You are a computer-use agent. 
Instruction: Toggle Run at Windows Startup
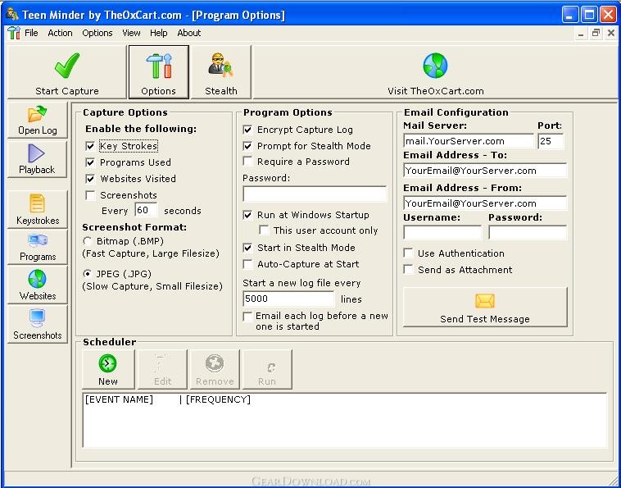tap(248, 215)
